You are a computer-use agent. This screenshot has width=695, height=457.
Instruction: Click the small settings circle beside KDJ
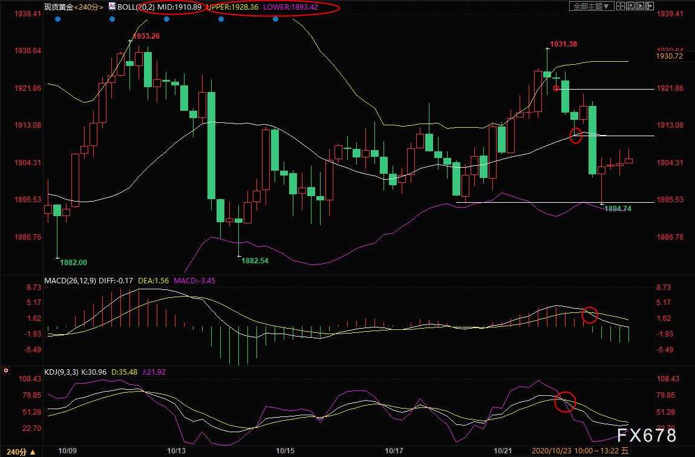tap(6, 370)
